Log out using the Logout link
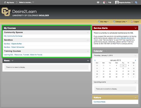 pyautogui.click(x=136, y=22)
